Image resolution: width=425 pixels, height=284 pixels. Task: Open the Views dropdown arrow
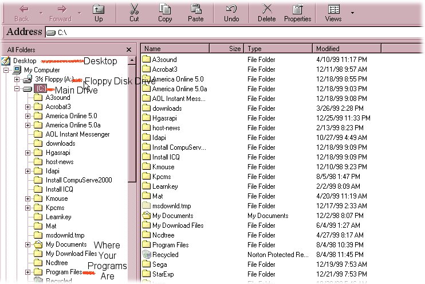pyautogui.click(x=352, y=13)
